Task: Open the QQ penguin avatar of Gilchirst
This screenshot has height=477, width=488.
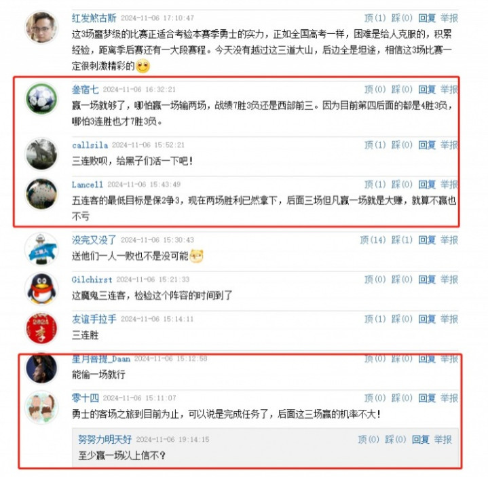Action: coord(41,289)
